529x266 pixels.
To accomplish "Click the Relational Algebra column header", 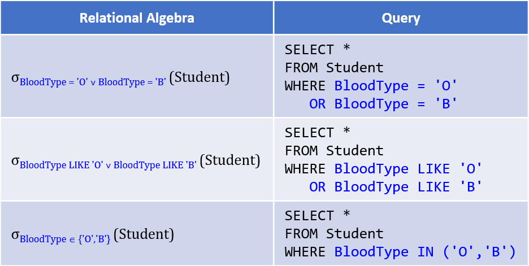I will pos(137,18).
